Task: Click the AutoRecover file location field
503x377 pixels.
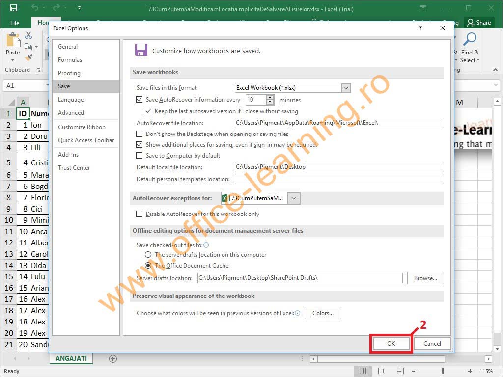Action: click(339, 123)
